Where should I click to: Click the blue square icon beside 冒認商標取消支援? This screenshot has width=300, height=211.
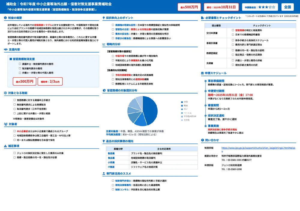pyautogui.click(x=11, y=59)
